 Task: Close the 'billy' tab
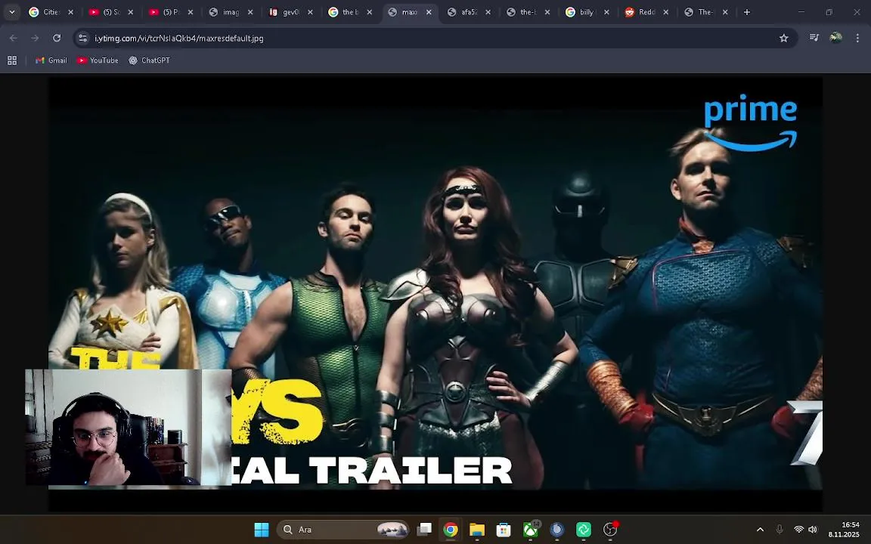[606, 12]
